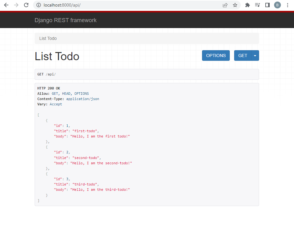Toggle the browser side panel

pyautogui.click(x=267, y=5)
